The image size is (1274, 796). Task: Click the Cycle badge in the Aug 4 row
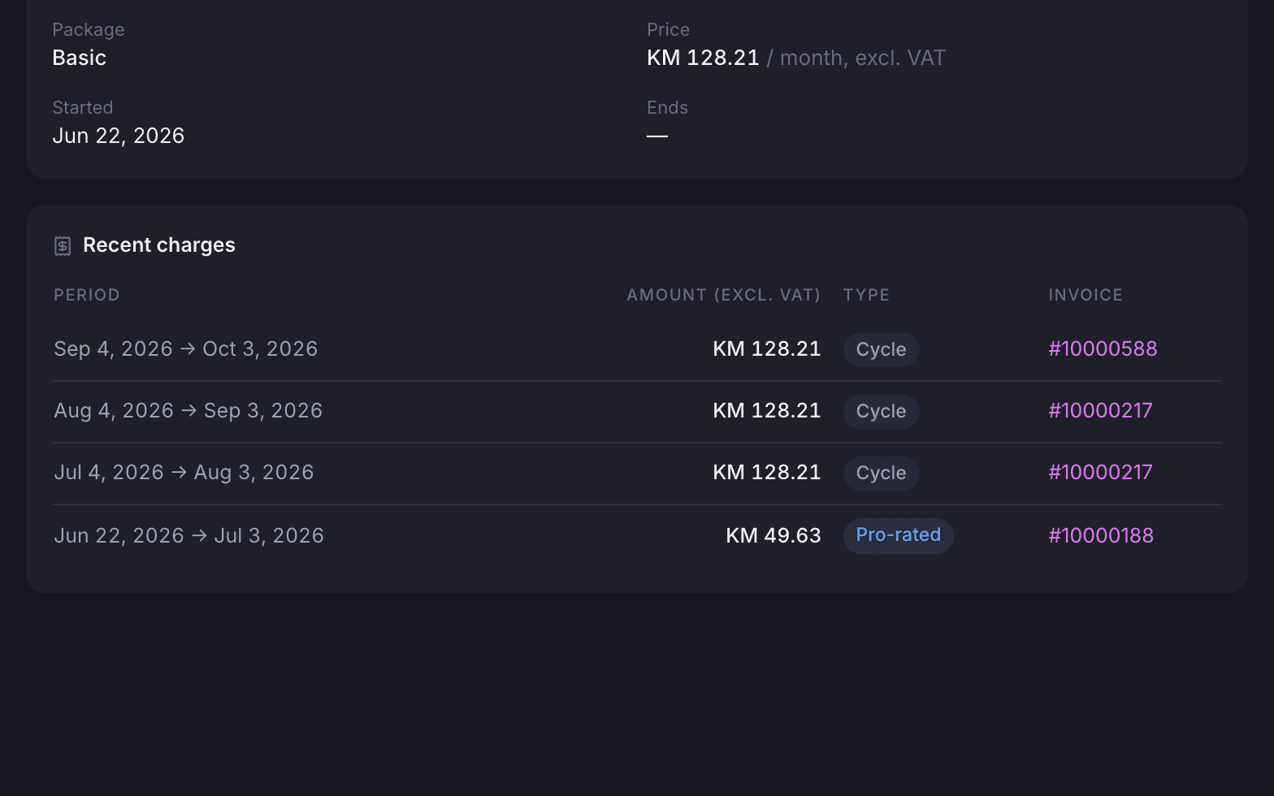[x=881, y=411]
